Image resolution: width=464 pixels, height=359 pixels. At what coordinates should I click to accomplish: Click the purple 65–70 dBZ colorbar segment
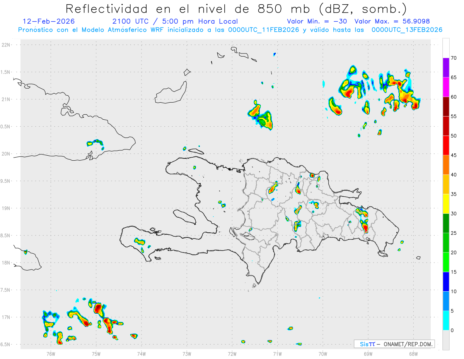click(x=446, y=68)
